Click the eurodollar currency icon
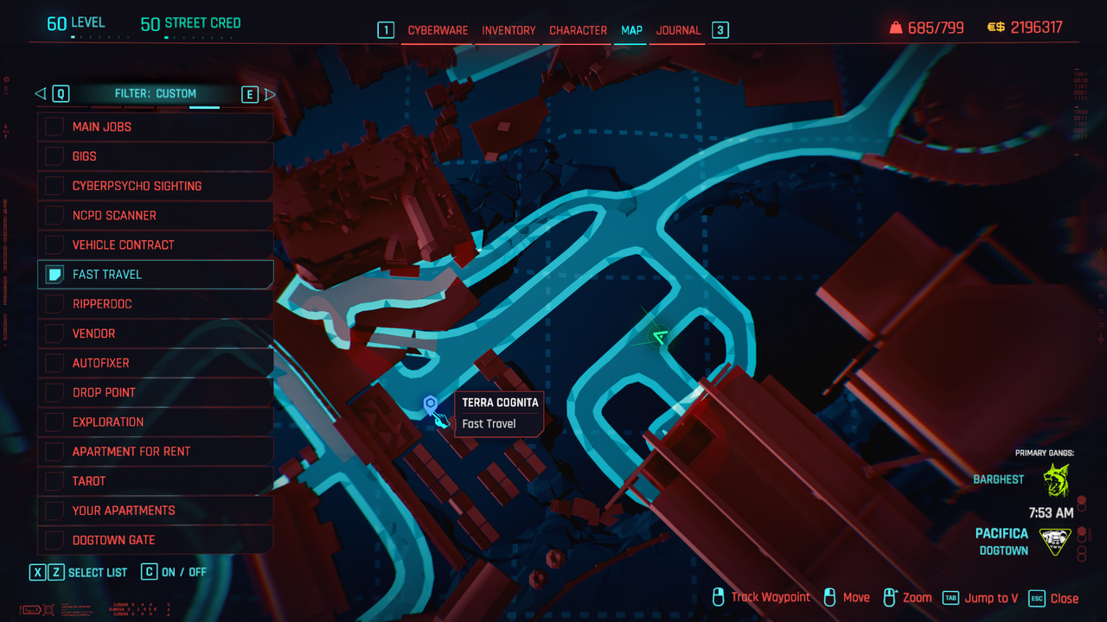 995,28
